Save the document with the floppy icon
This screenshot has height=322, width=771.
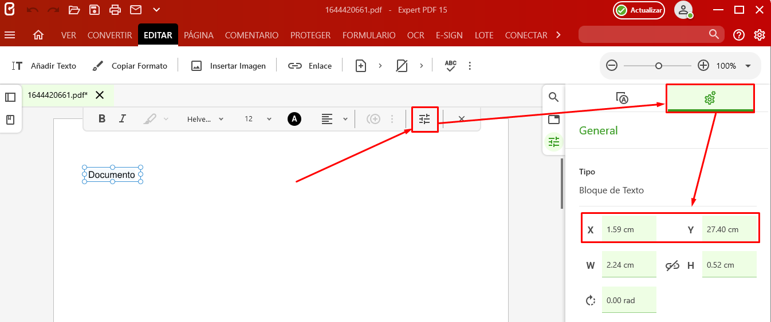tap(95, 10)
